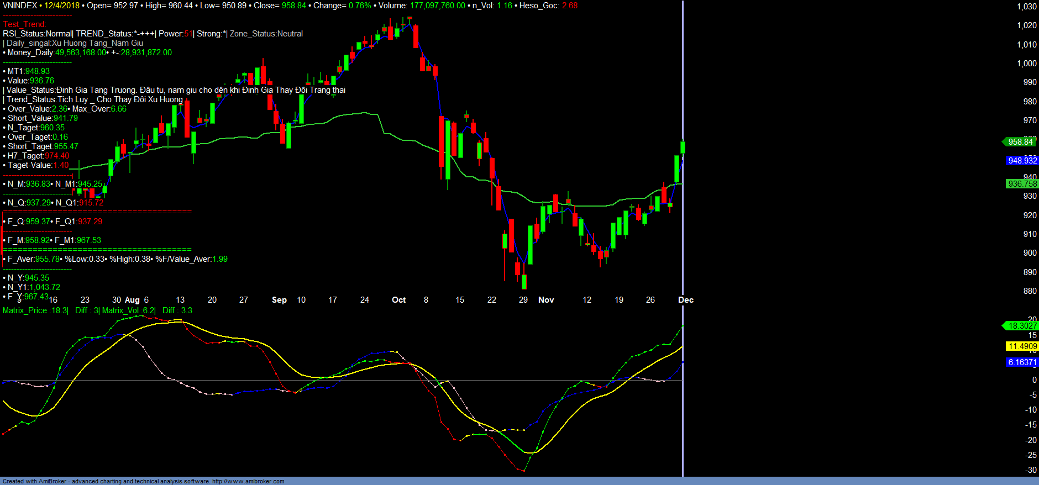This screenshot has width=1039, height=485.
Task: Click the H7_Taget 974.40 value
Action: 57,156
